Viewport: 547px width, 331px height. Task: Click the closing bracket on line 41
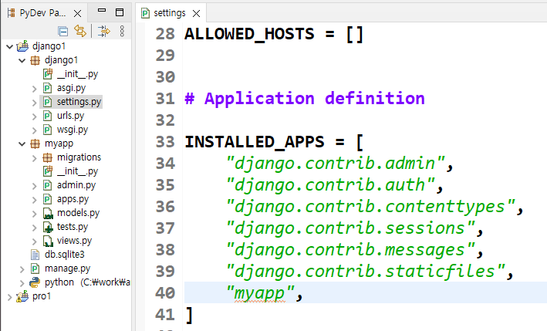click(x=189, y=315)
